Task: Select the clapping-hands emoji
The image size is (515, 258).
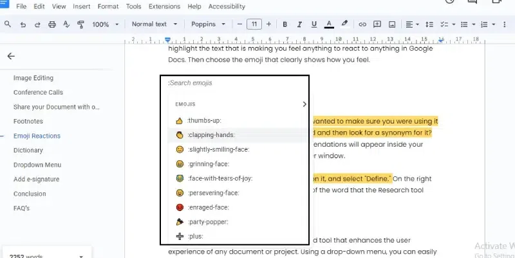Action: (x=237, y=135)
